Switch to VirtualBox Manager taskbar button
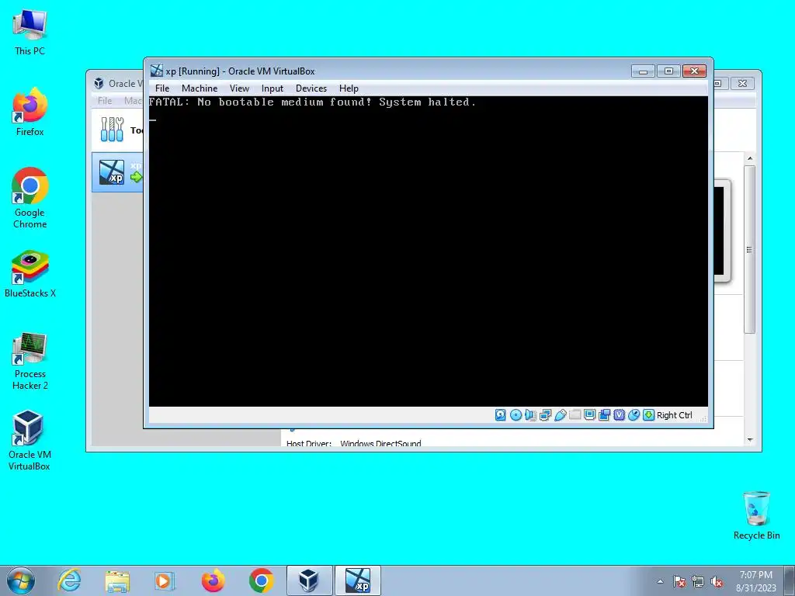The image size is (795, 596). pos(309,580)
